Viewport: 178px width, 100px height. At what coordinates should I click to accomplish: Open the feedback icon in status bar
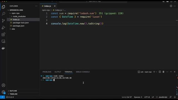pos(170,97)
